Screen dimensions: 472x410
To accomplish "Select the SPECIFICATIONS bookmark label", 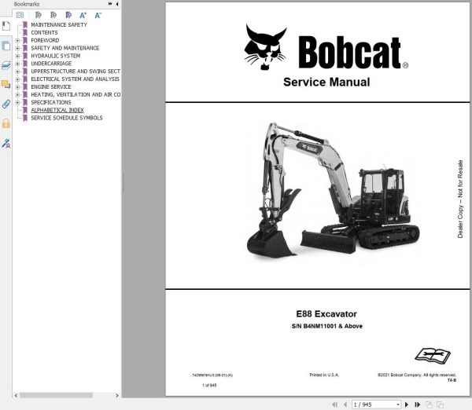I will [x=51, y=102].
